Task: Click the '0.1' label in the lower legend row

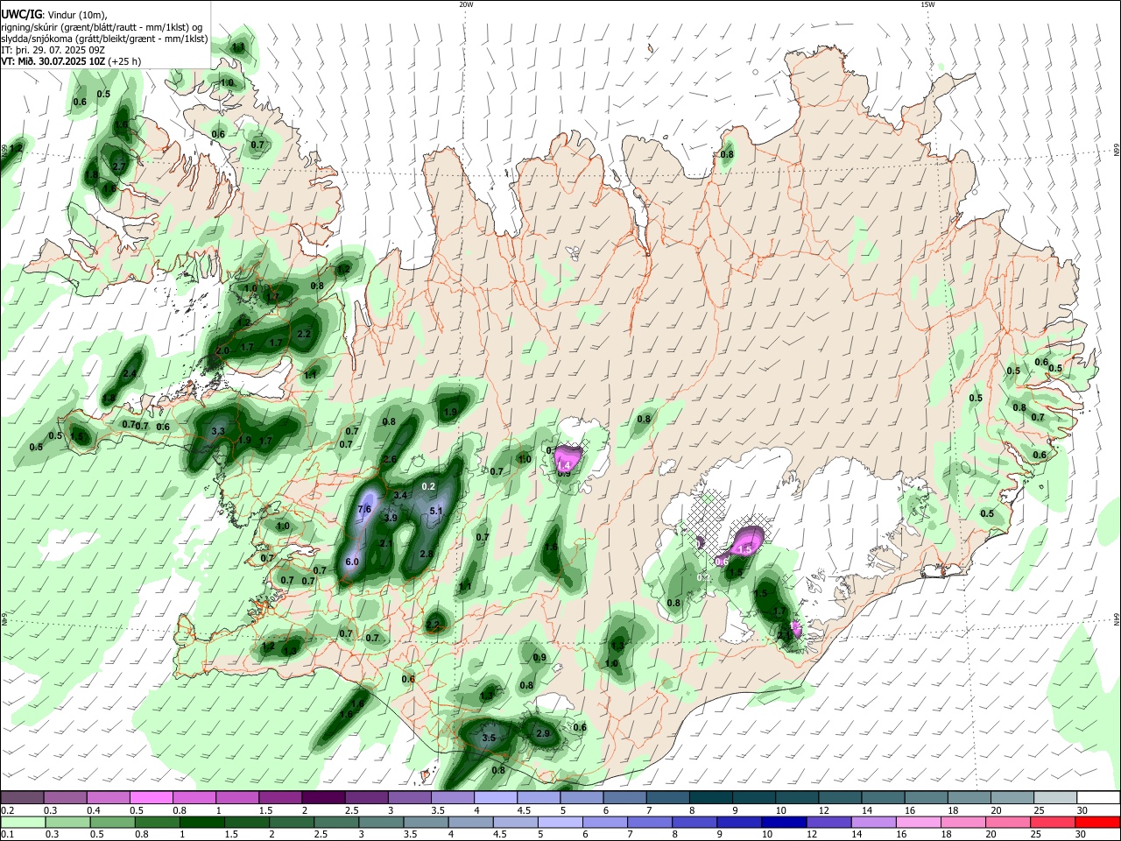Action: pos(8,835)
